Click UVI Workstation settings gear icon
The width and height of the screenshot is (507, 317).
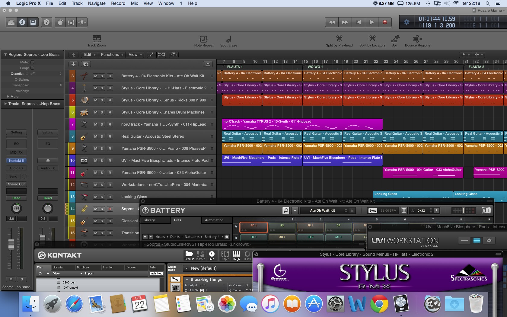click(489, 240)
